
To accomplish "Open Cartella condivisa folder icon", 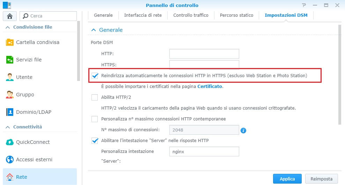I will (10, 42).
